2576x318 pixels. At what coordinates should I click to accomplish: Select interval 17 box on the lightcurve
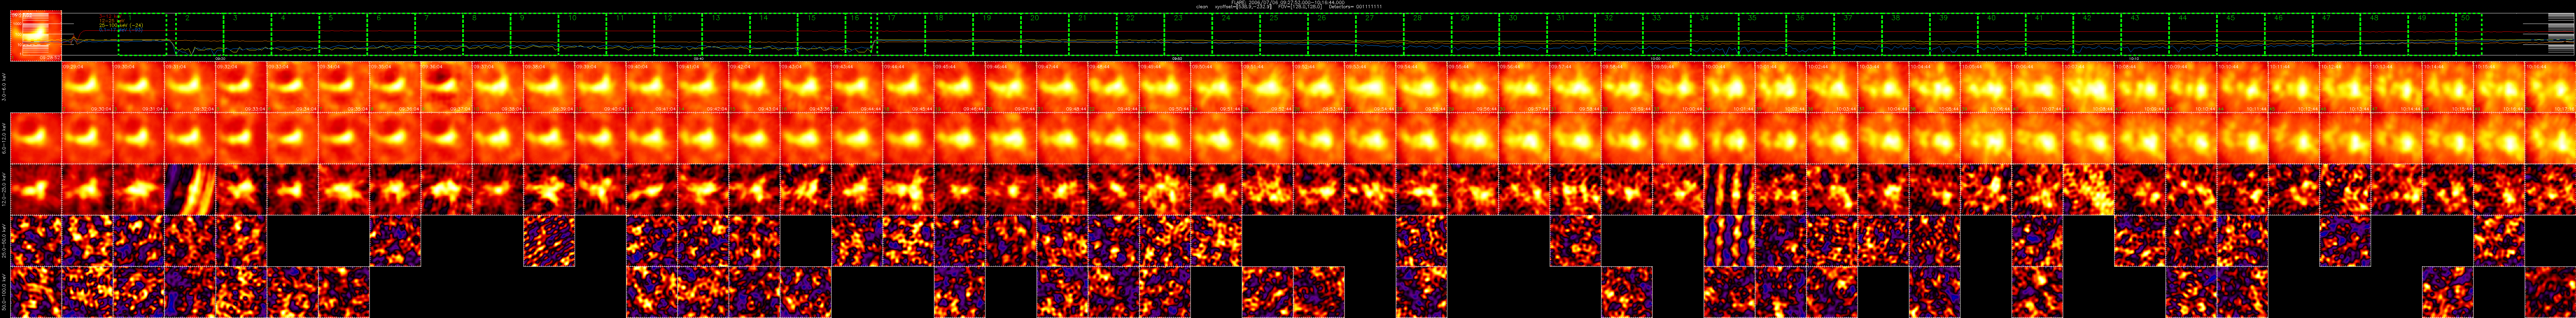[901, 34]
